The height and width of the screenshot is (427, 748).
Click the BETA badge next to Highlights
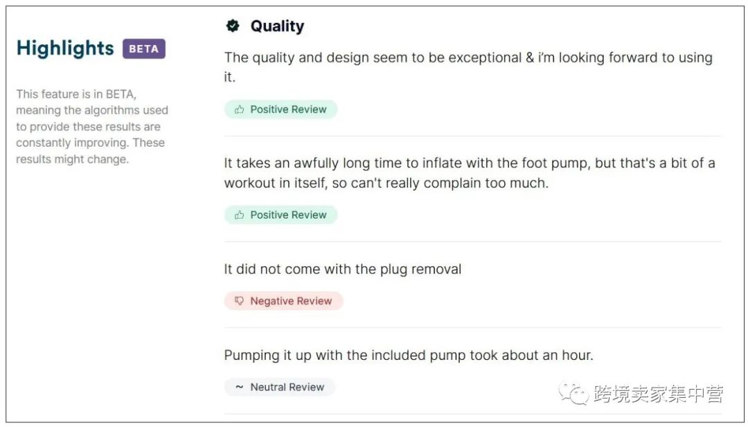tap(143, 48)
